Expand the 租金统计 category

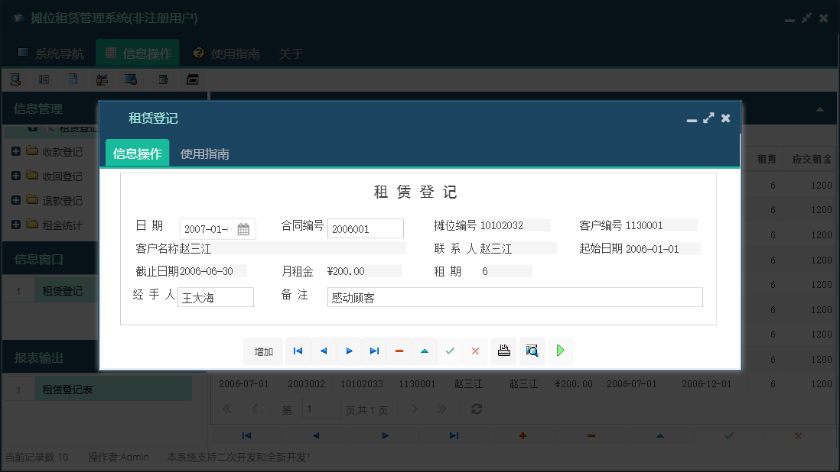(x=15, y=225)
